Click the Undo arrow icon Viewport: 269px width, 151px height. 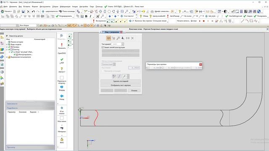[33, 11]
